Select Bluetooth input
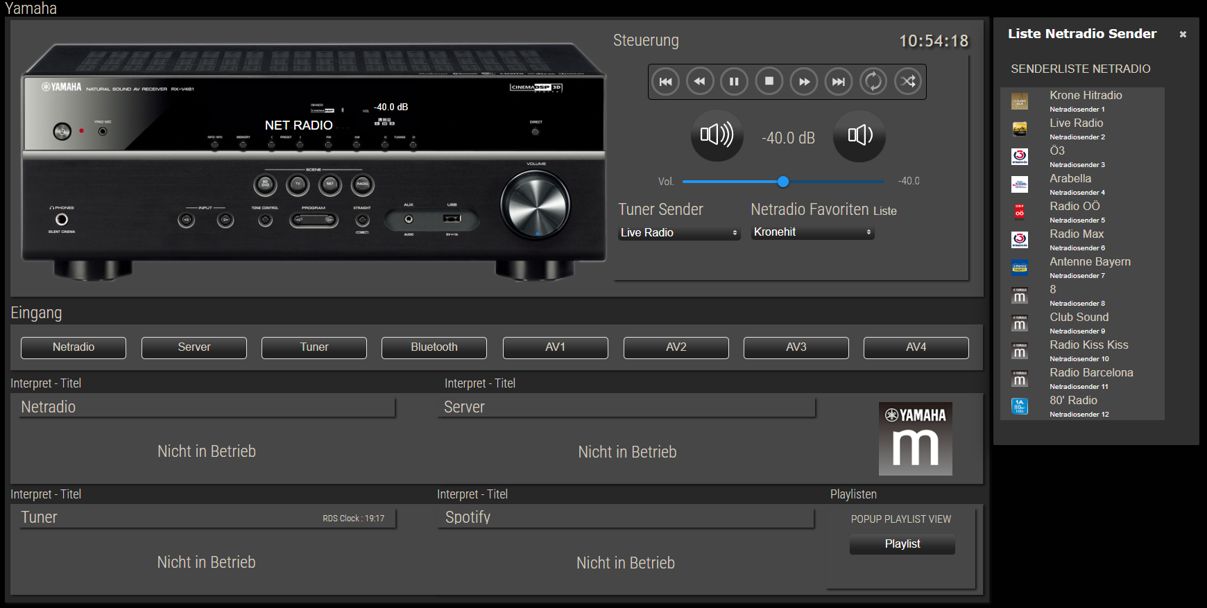Viewport: 1207px width, 608px height. pos(434,347)
